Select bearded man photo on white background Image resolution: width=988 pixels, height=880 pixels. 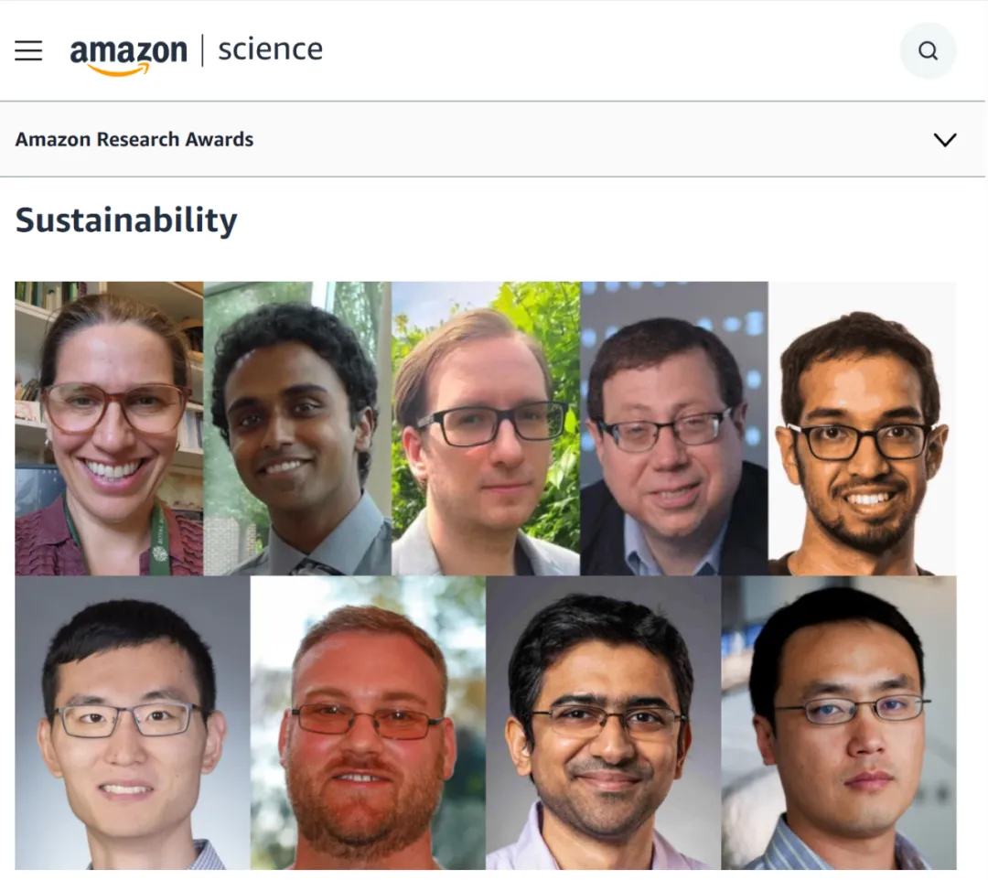(x=863, y=428)
